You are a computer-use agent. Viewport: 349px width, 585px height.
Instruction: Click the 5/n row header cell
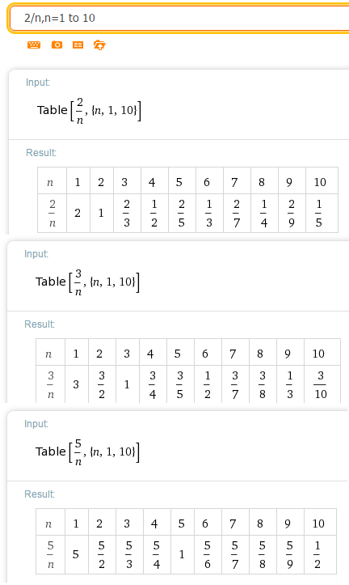click(x=51, y=554)
